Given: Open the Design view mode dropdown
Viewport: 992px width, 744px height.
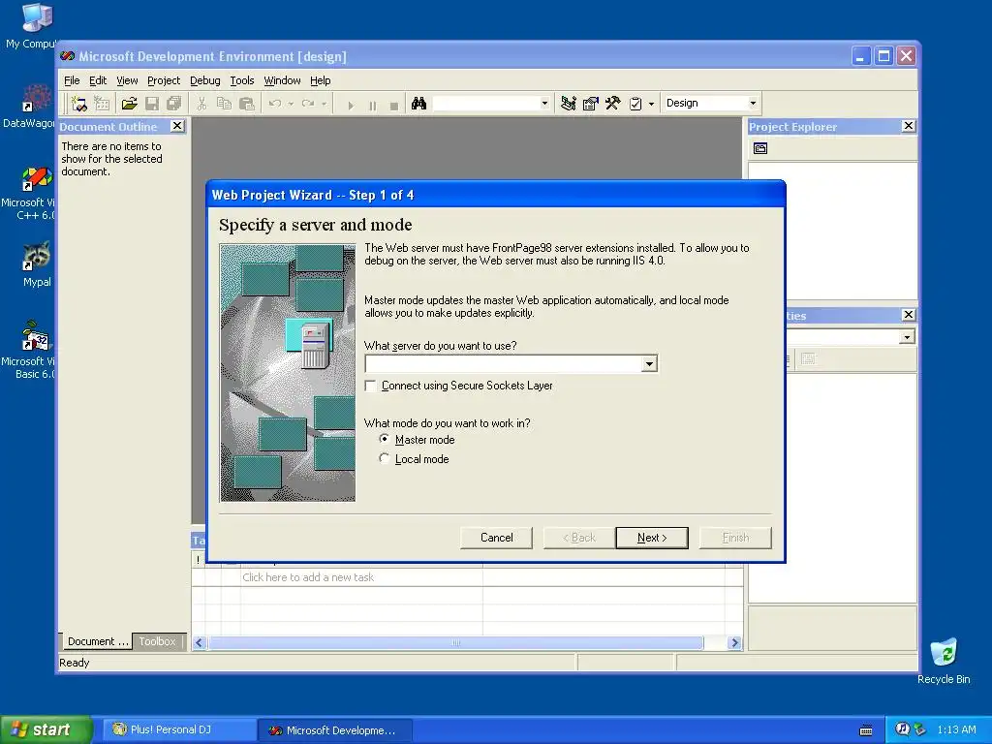Looking at the screenshot, I should click(753, 103).
